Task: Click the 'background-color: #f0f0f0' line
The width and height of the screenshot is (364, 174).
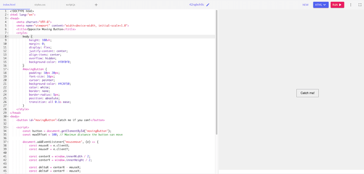Action: [x=50, y=62]
